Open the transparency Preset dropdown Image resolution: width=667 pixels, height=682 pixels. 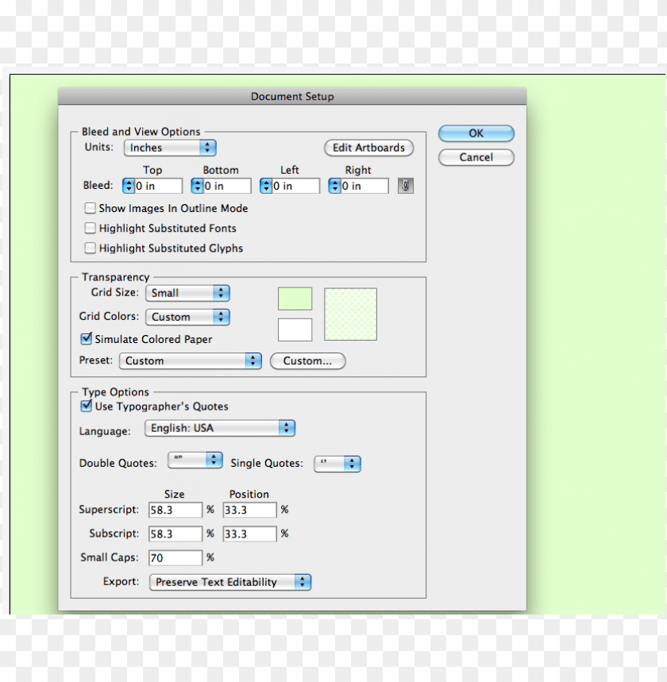pyautogui.click(x=190, y=360)
